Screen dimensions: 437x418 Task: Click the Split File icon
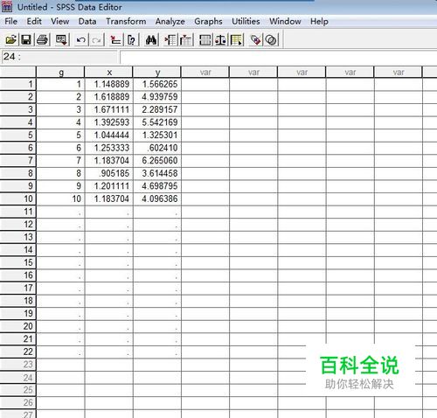coord(205,39)
